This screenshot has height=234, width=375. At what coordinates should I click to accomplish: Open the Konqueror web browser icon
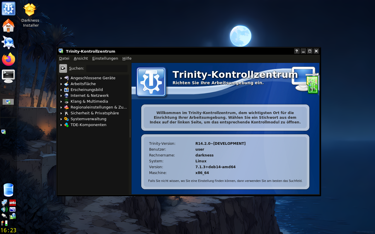[x=8, y=42]
